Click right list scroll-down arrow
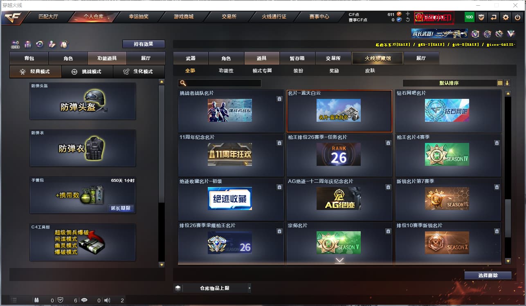The image size is (526, 306). click(508, 261)
